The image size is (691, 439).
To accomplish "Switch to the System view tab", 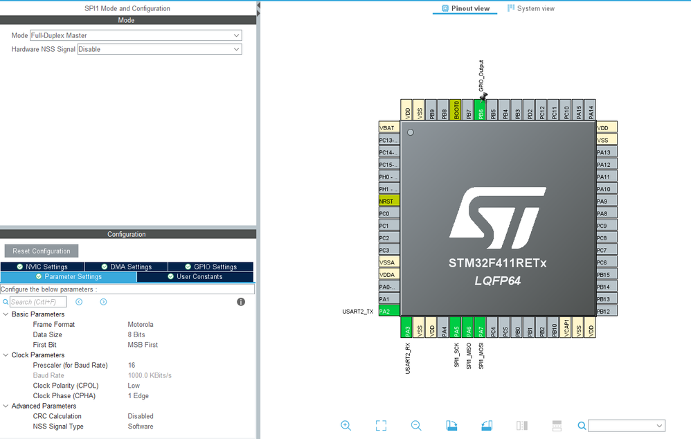I will pos(531,8).
